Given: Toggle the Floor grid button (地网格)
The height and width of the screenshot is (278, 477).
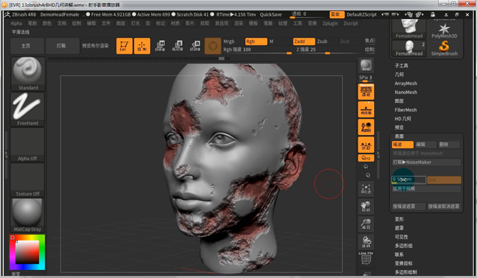Looking at the screenshot, I should coord(366,110).
